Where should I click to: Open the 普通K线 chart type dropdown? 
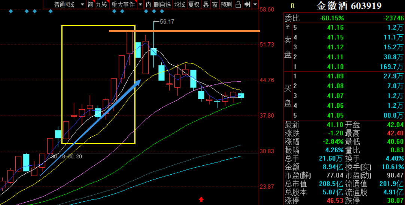tap(64, 4)
